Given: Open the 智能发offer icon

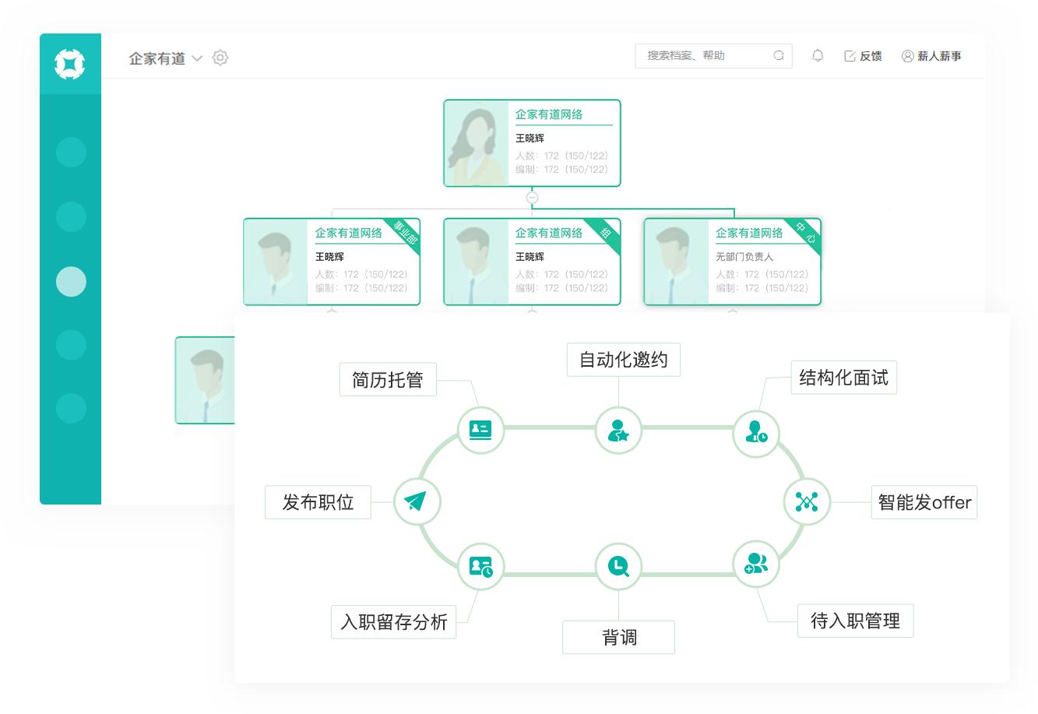Looking at the screenshot, I should [x=808, y=502].
